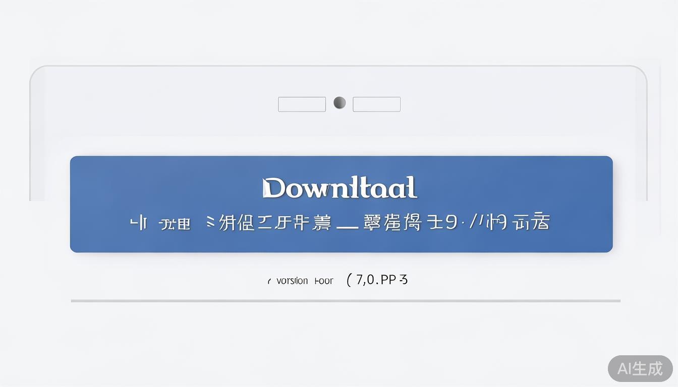The height and width of the screenshot is (387, 678).
Task: Click the AI生成 watermark badge
Action: [640, 368]
